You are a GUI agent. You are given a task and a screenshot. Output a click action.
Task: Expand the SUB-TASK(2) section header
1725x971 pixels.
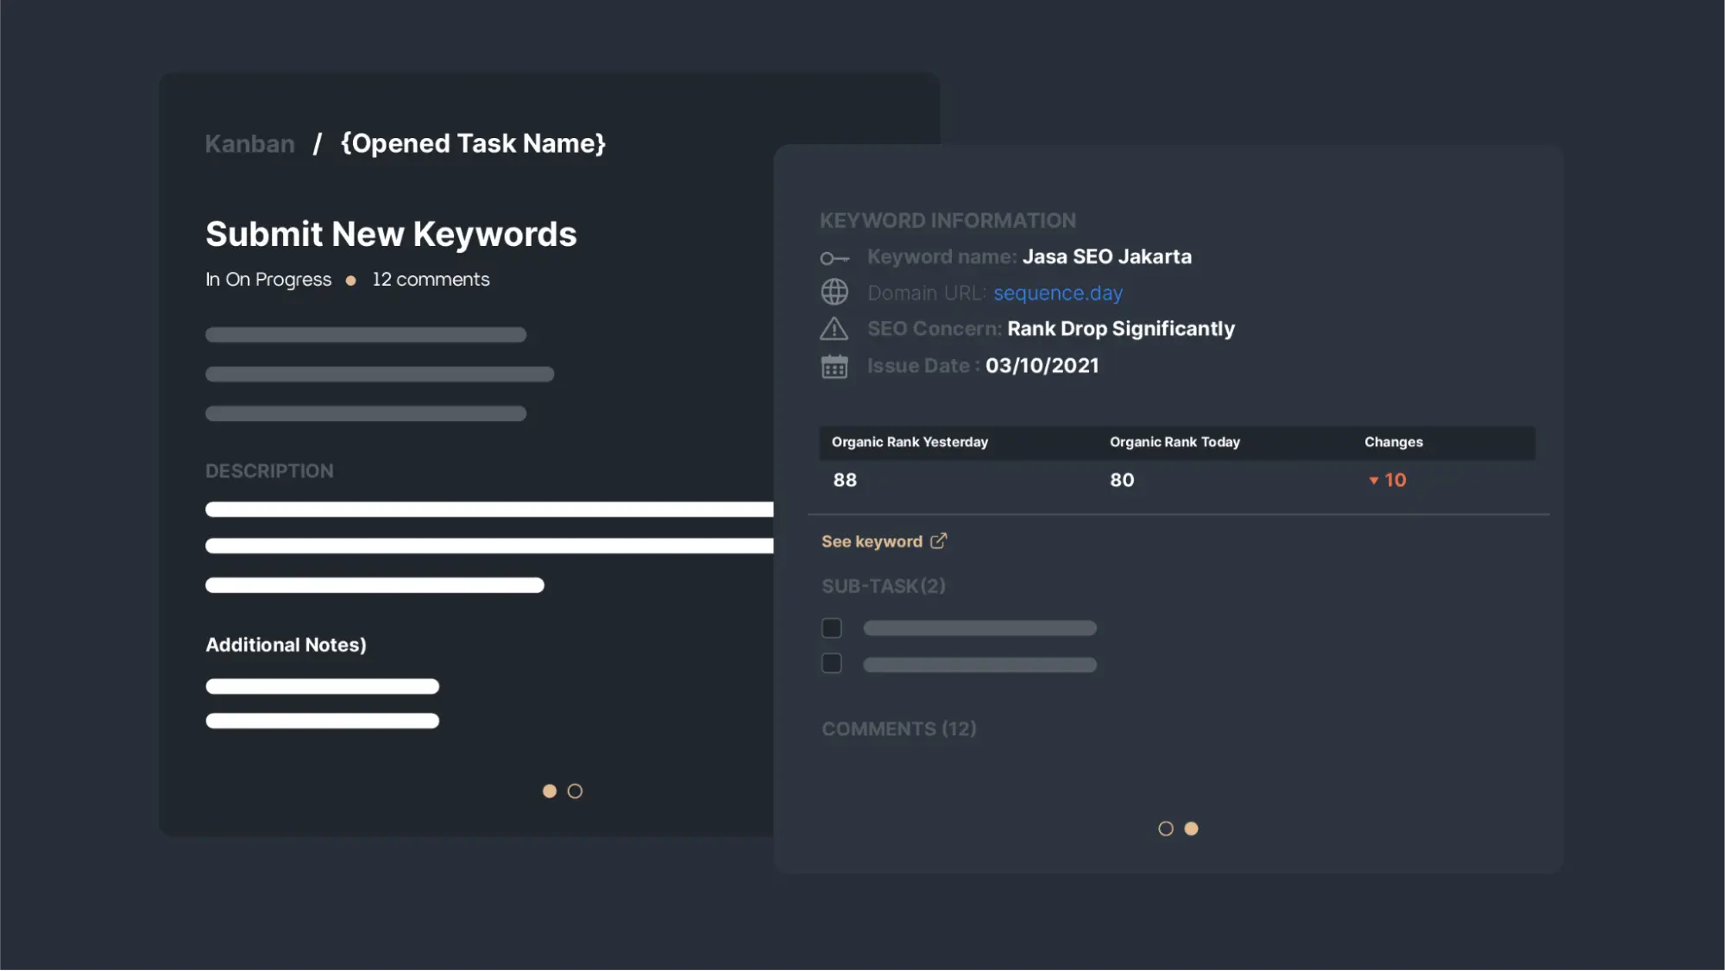[x=884, y=587]
